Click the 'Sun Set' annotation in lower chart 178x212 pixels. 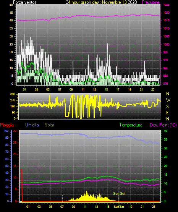click(119, 194)
